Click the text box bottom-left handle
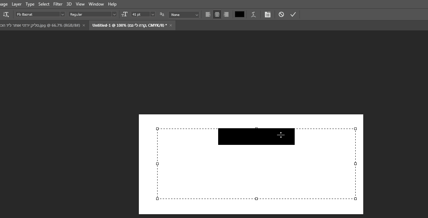 [158, 199]
